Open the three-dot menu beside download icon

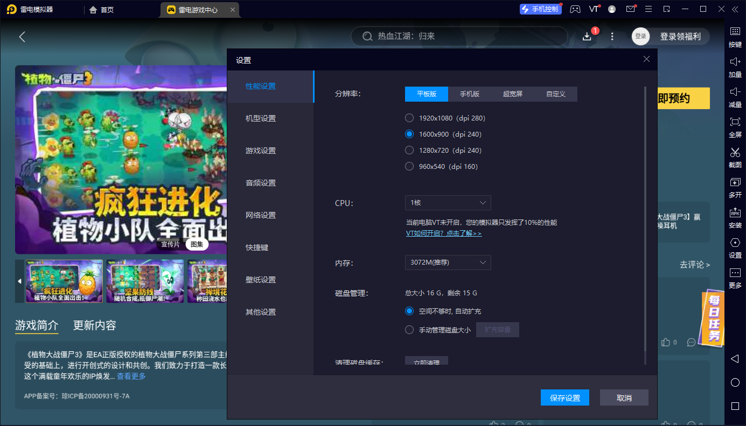click(612, 36)
